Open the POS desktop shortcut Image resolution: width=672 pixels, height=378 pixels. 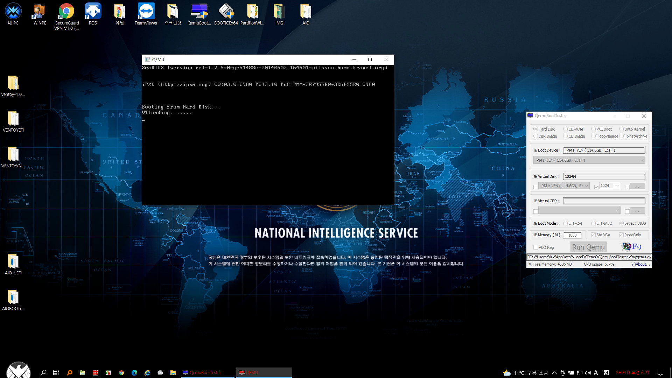[93, 14]
